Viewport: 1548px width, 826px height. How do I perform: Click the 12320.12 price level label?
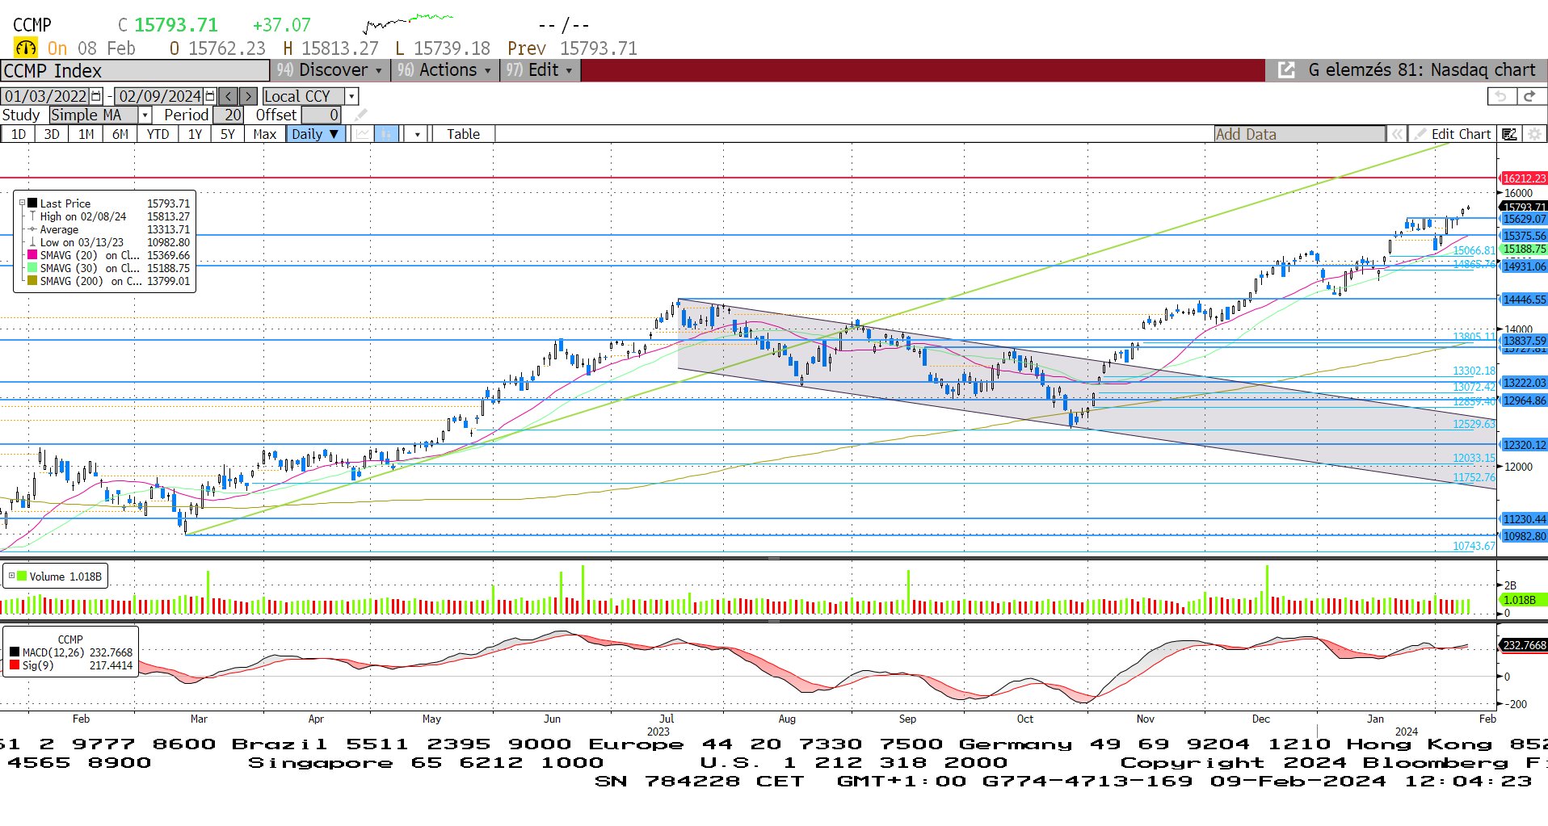click(1524, 445)
